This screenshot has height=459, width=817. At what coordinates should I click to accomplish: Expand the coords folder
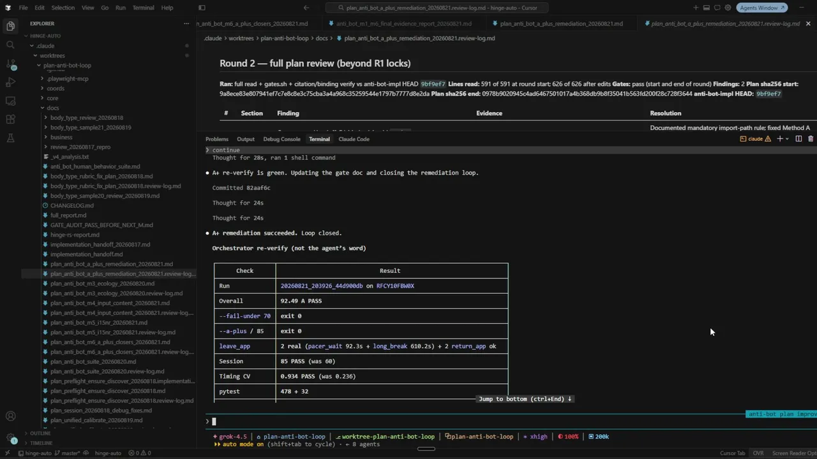(x=56, y=89)
